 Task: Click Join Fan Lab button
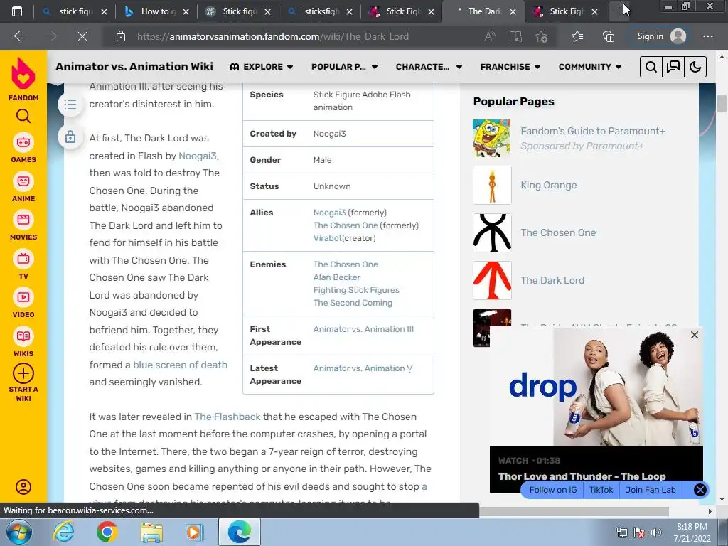(650, 490)
